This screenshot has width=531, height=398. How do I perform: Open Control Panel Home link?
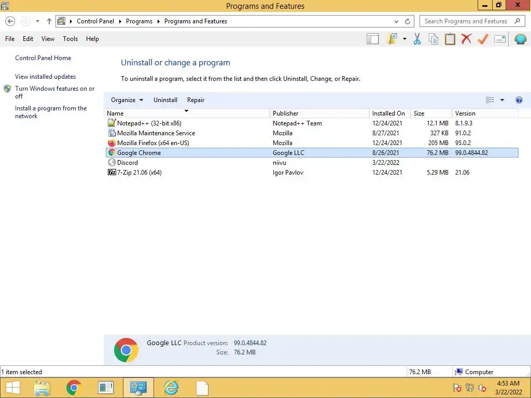(43, 58)
